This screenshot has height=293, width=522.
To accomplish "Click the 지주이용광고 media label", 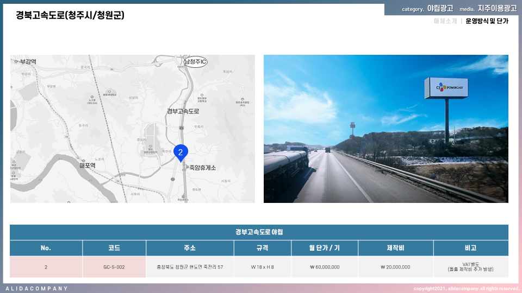I will tap(497, 9).
